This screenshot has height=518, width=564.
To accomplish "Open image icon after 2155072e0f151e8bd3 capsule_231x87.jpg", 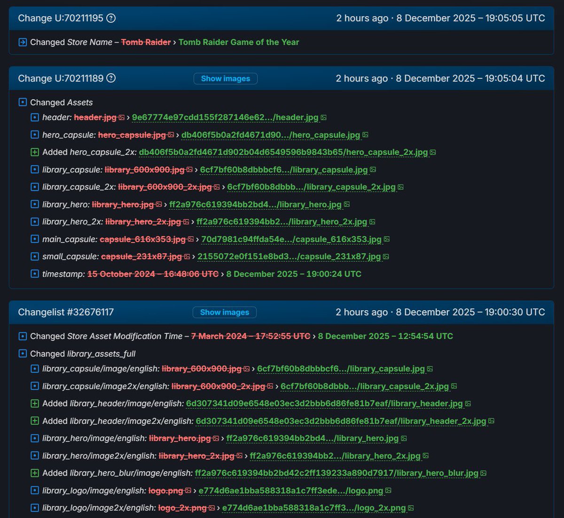I will [x=386, y=256].
